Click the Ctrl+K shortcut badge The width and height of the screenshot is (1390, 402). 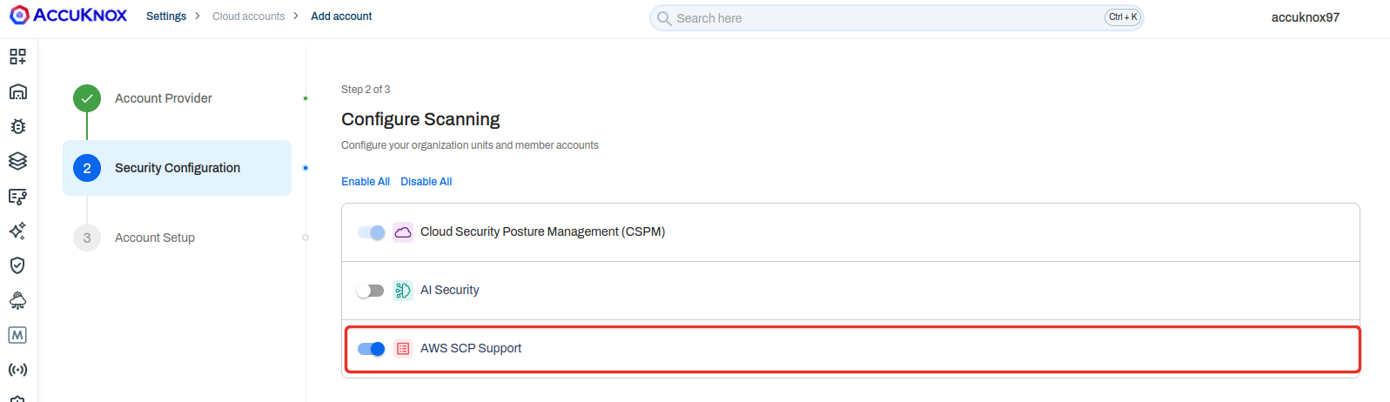coord(1123,17)
